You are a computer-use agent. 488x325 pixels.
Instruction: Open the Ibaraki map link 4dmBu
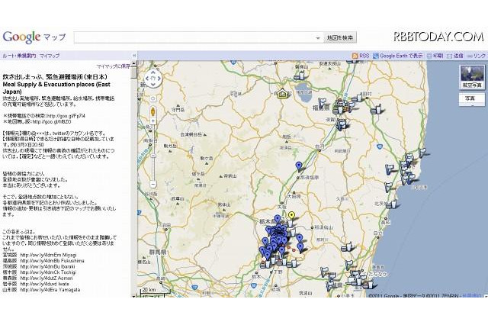click(x=47, y=266)
